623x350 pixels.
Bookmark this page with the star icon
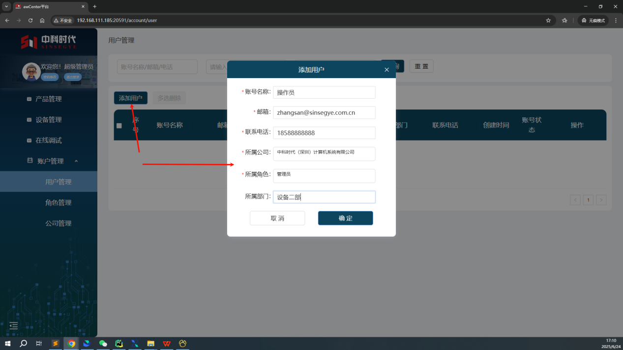(548, 21)
